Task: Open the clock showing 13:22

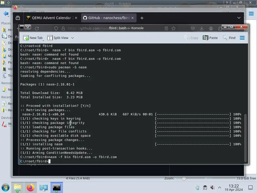Action: (234, 187)
